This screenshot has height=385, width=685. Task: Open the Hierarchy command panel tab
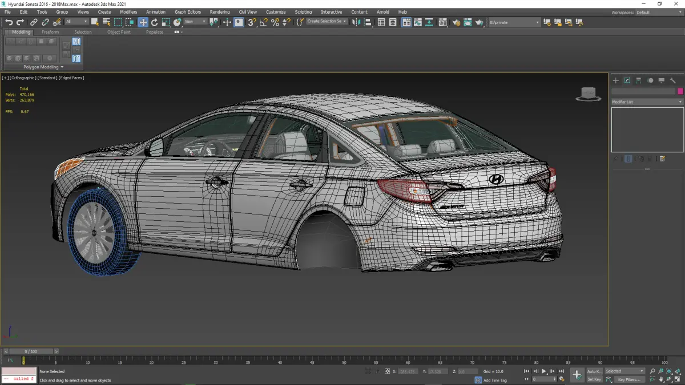[638, 80]
